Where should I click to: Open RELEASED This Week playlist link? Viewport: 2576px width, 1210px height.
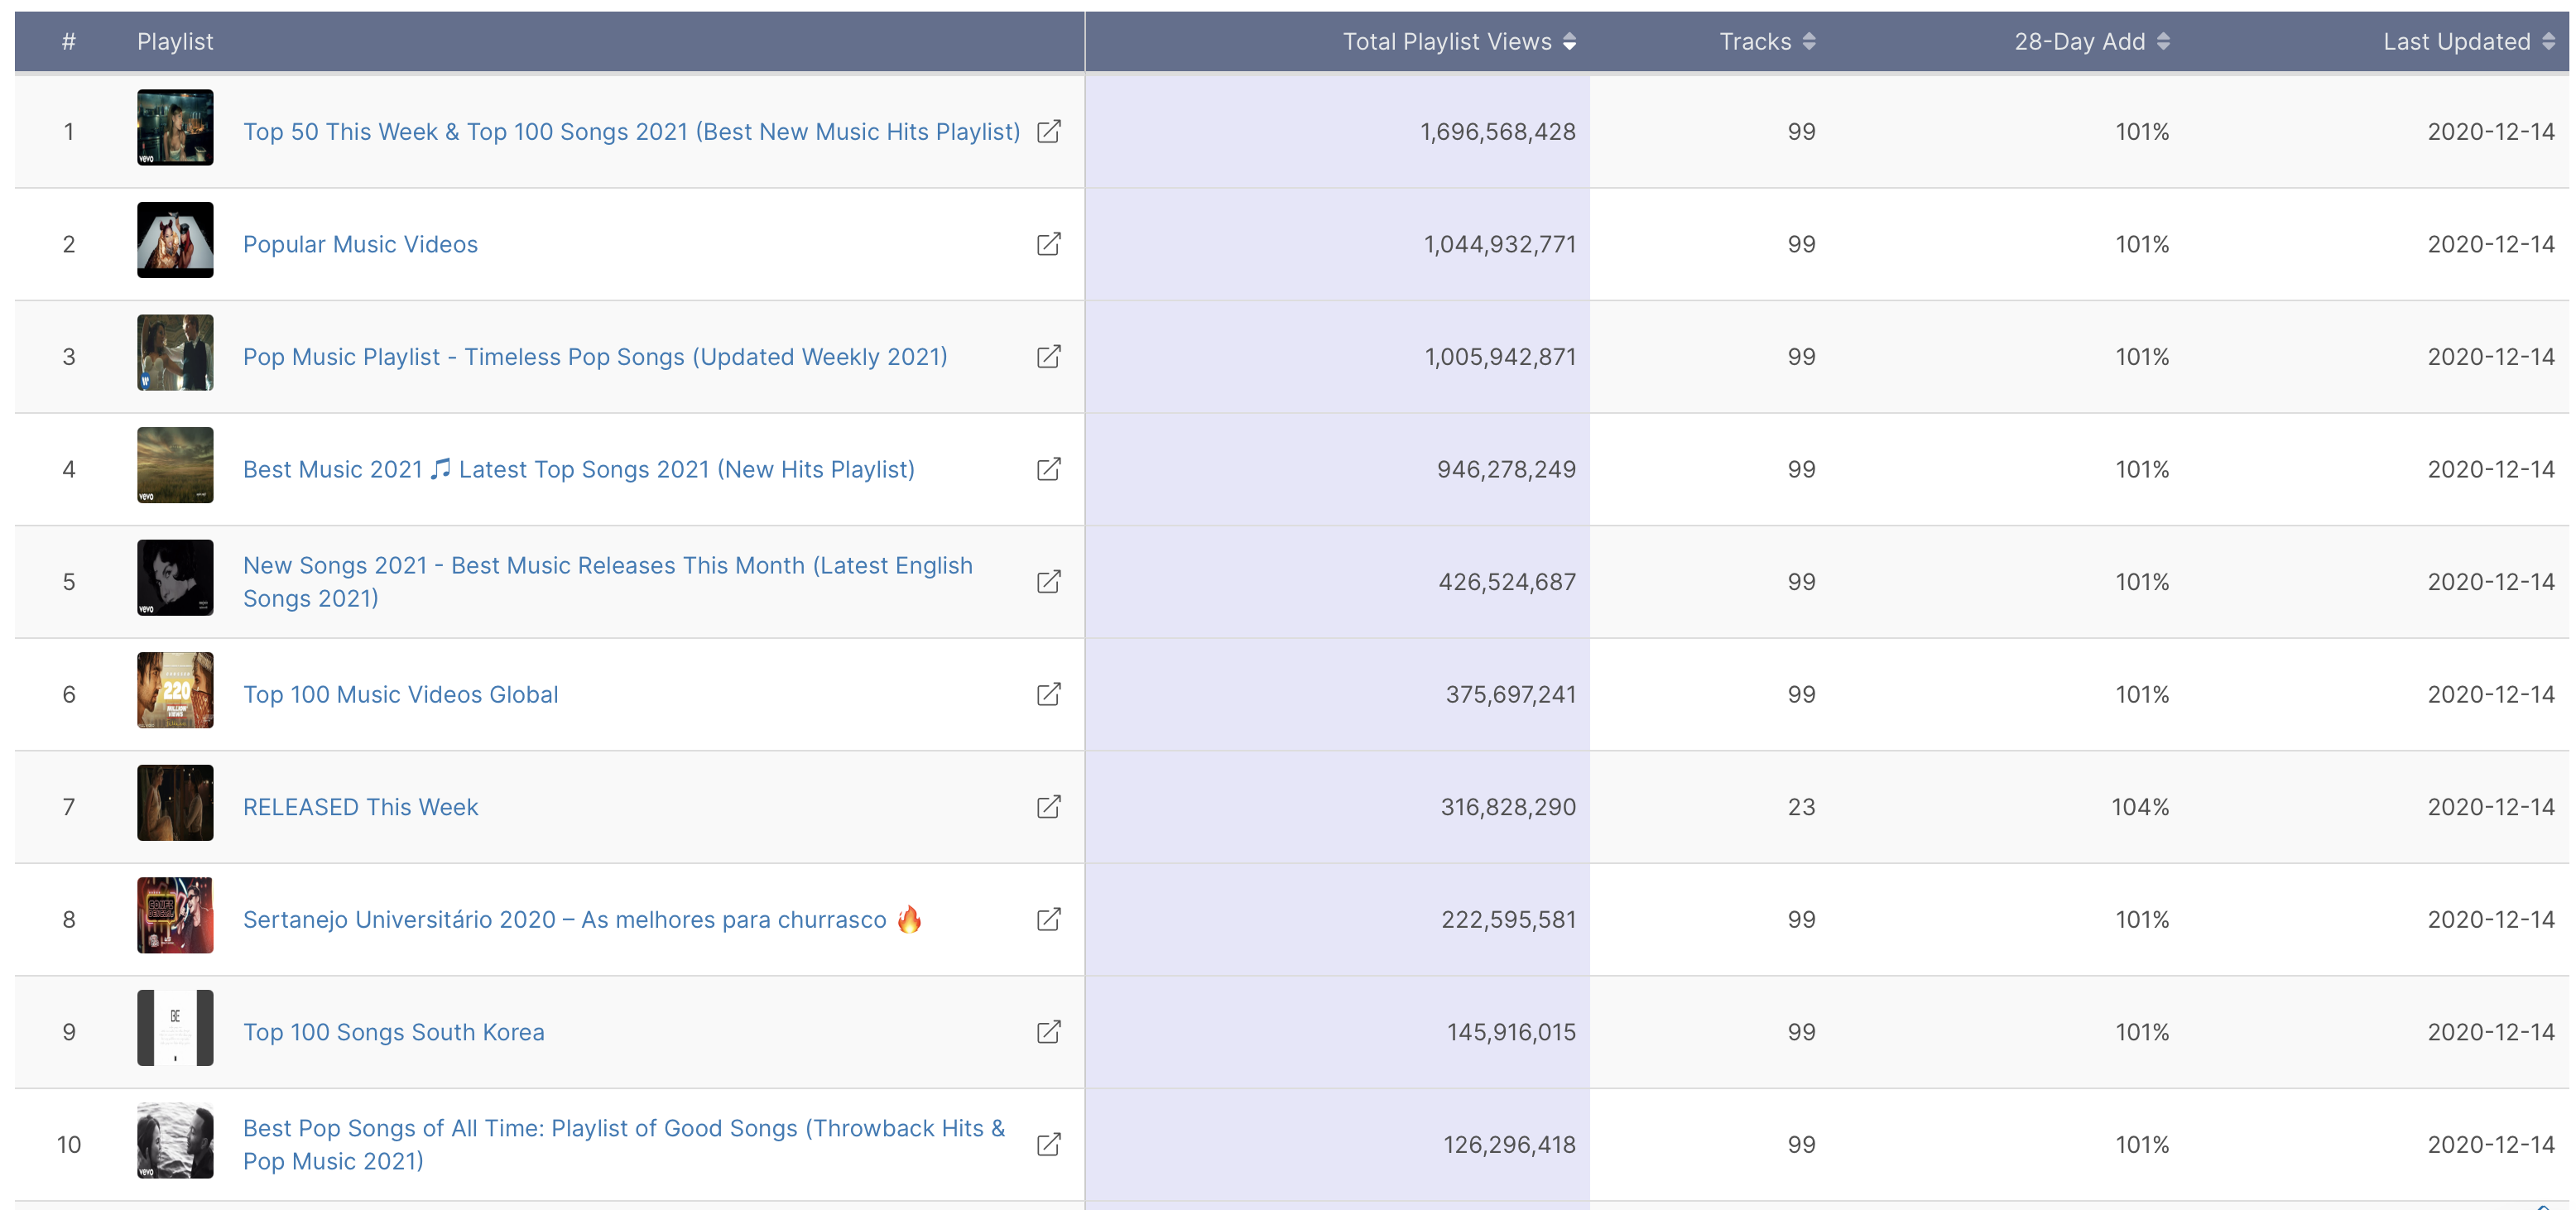[x=360, y=807]
